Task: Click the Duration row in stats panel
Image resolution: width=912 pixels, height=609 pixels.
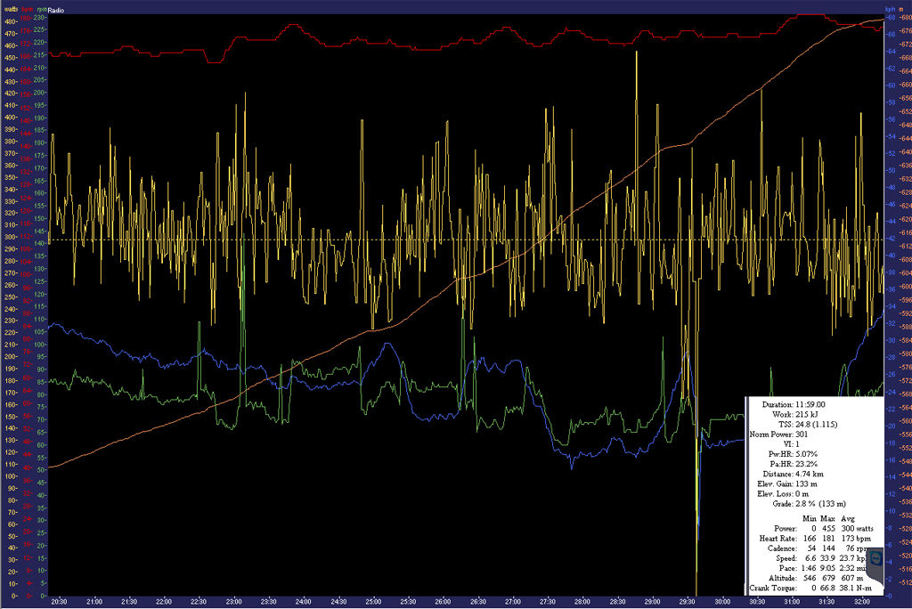Action: [x=793, y=404]
